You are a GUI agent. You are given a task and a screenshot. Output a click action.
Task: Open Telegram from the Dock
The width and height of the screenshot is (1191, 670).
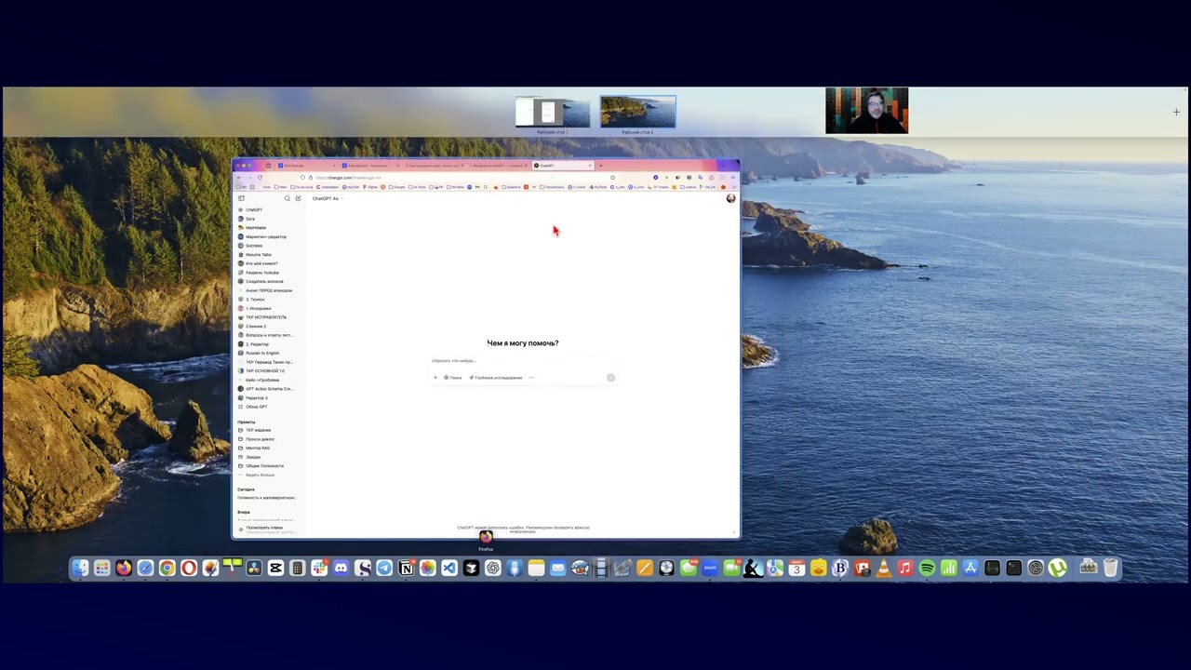click(x=384, y=568)
